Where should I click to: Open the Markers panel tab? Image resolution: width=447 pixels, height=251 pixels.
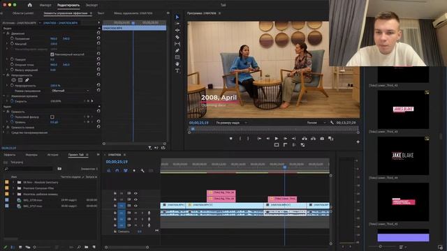coord(31,155)
